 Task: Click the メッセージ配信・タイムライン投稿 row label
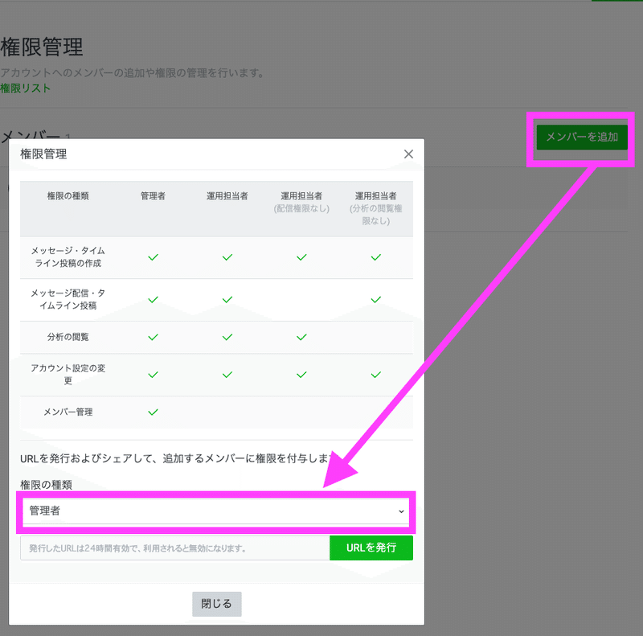[x=68, y=299]
